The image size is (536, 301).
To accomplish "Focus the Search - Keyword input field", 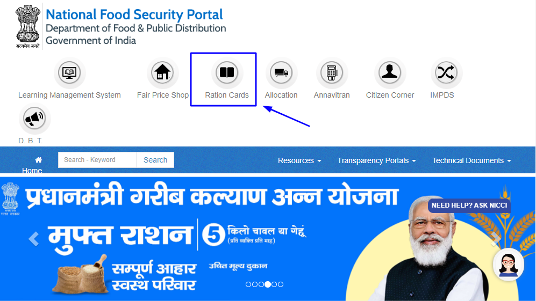I will (97, 160).
